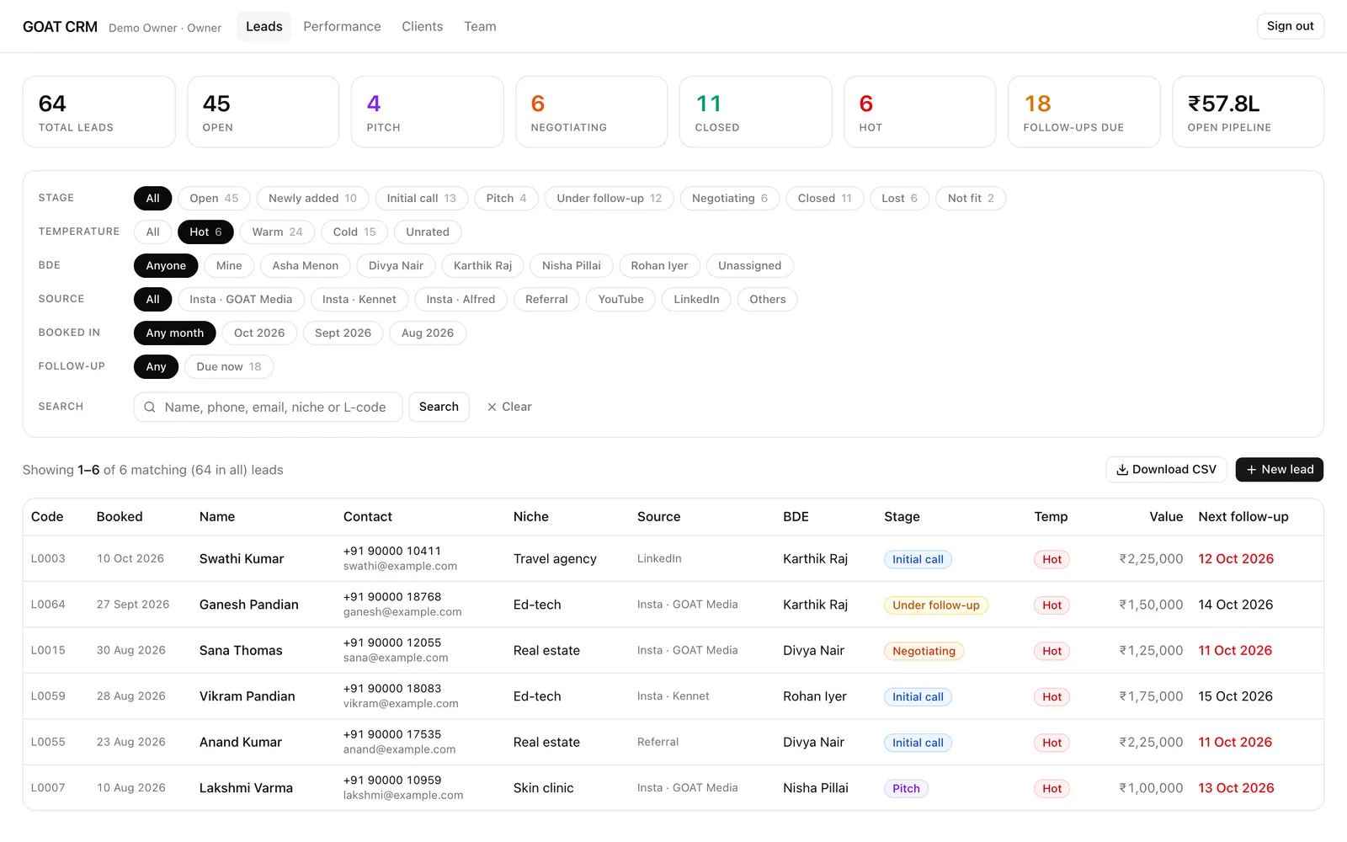Image resolution: width=1347 pixels, height=842 pixels.
Task: Select the Newly added stage filter
Action: click(x=312, y=199)
